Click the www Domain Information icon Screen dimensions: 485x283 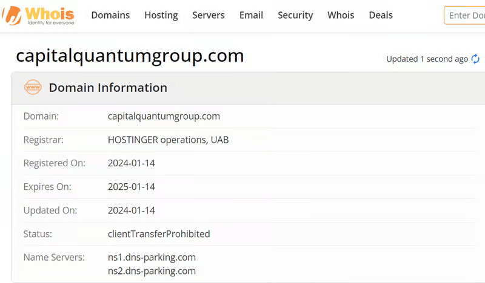(x=33, y=88)
